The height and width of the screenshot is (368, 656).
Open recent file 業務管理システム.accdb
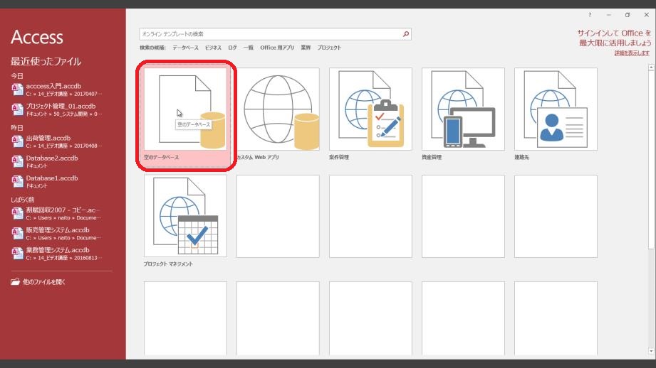[56, 254]
